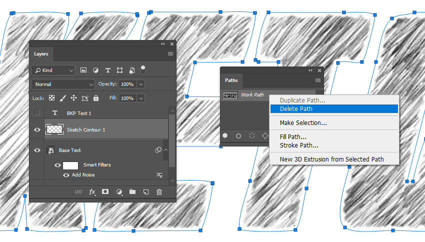Choose New 3D Extrusion from Selected Path

pyautogui.click(x=334, y=159)
